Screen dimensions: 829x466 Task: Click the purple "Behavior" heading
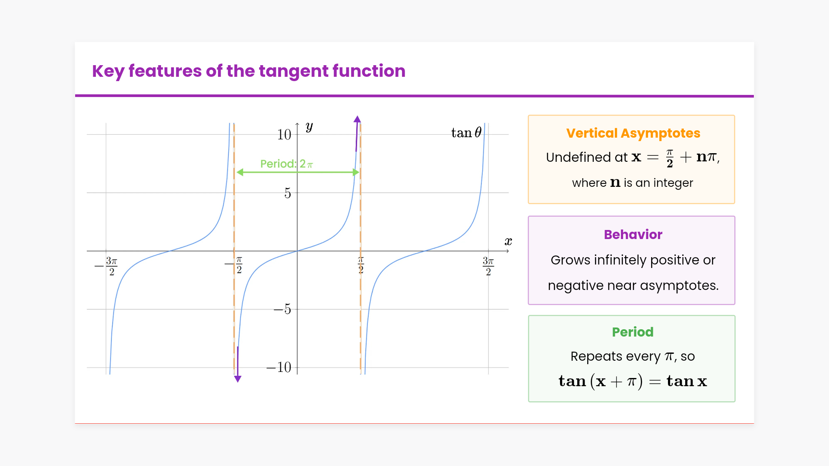(x=633, y=234)
